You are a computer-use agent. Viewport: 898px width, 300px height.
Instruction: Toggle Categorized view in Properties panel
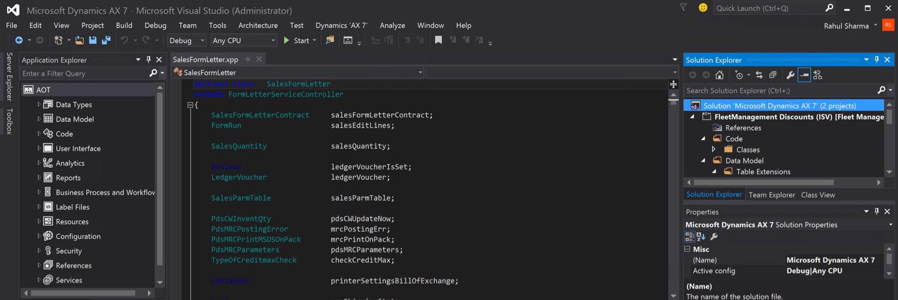click(690, 237)
